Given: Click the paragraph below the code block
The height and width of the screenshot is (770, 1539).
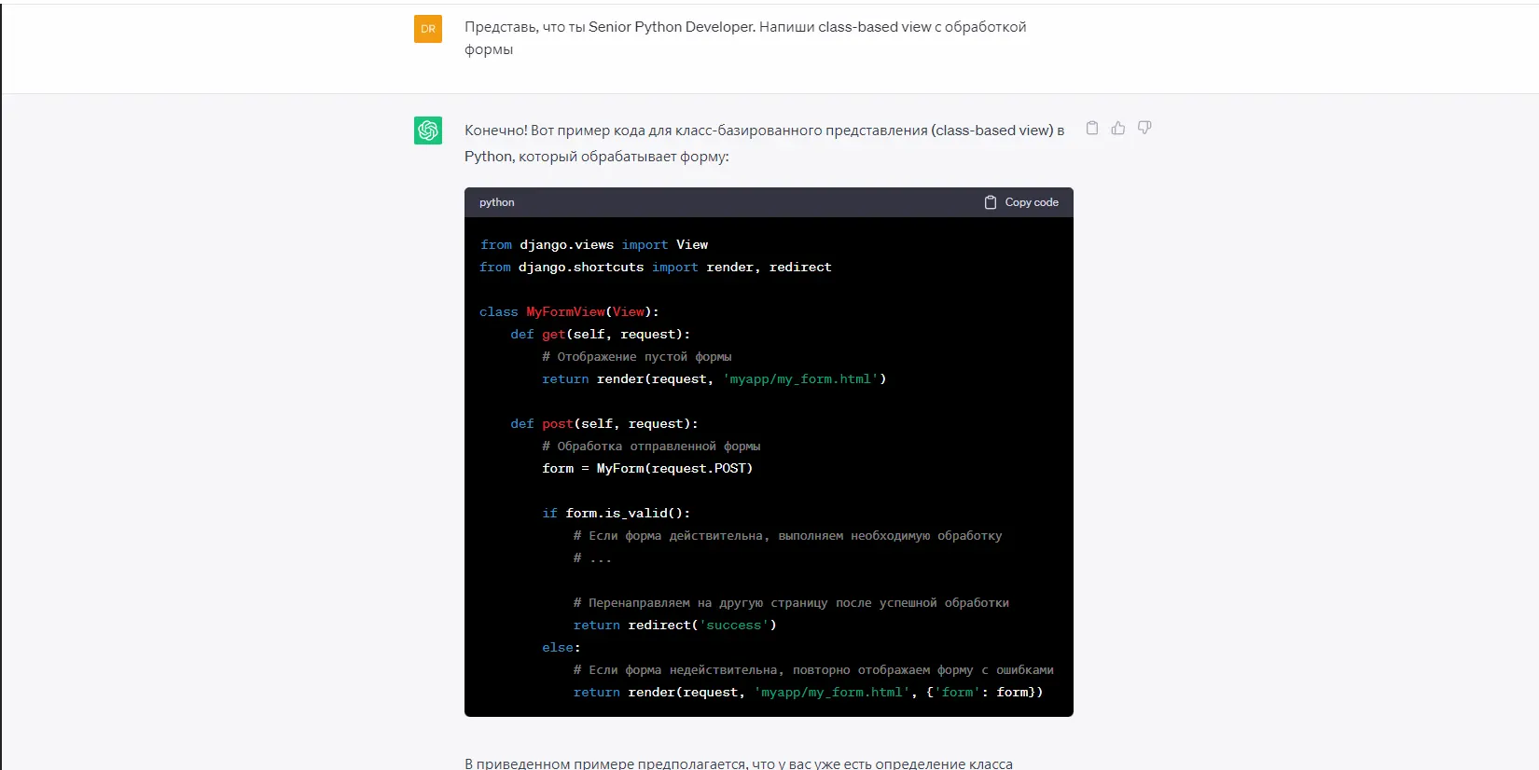Looking at the screenshot, I should click(x=738, y=763).
